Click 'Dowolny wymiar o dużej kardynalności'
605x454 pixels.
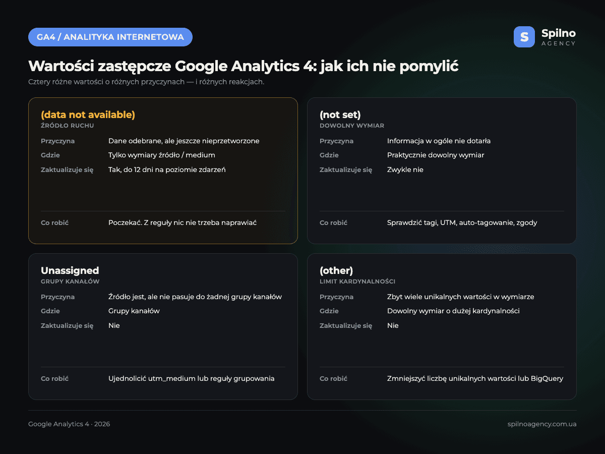(x=453, y=311)
